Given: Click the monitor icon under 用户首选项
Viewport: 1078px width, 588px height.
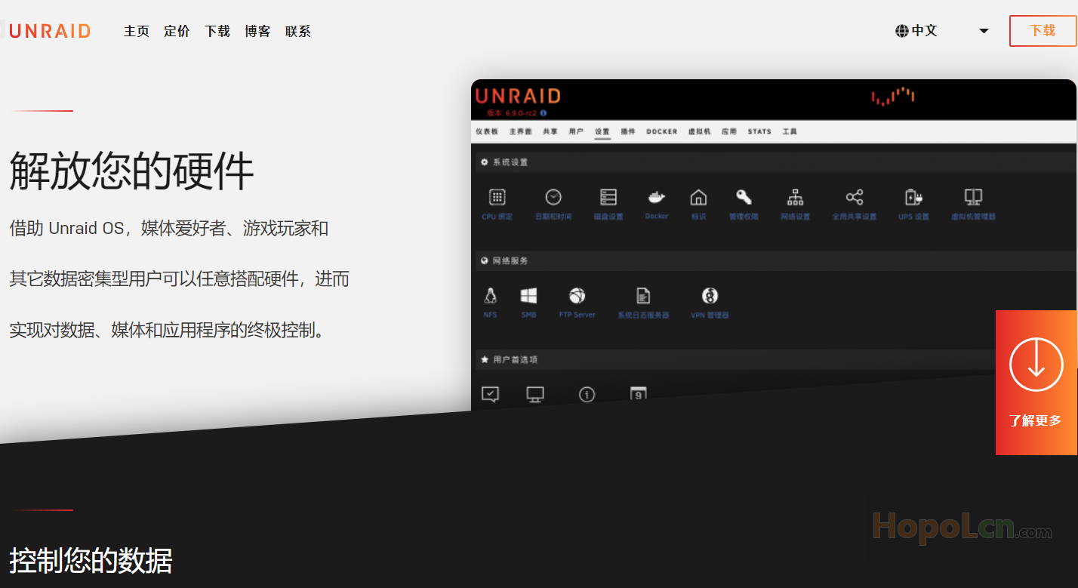Looking at the screenshot, I should [x=535, y=394].
